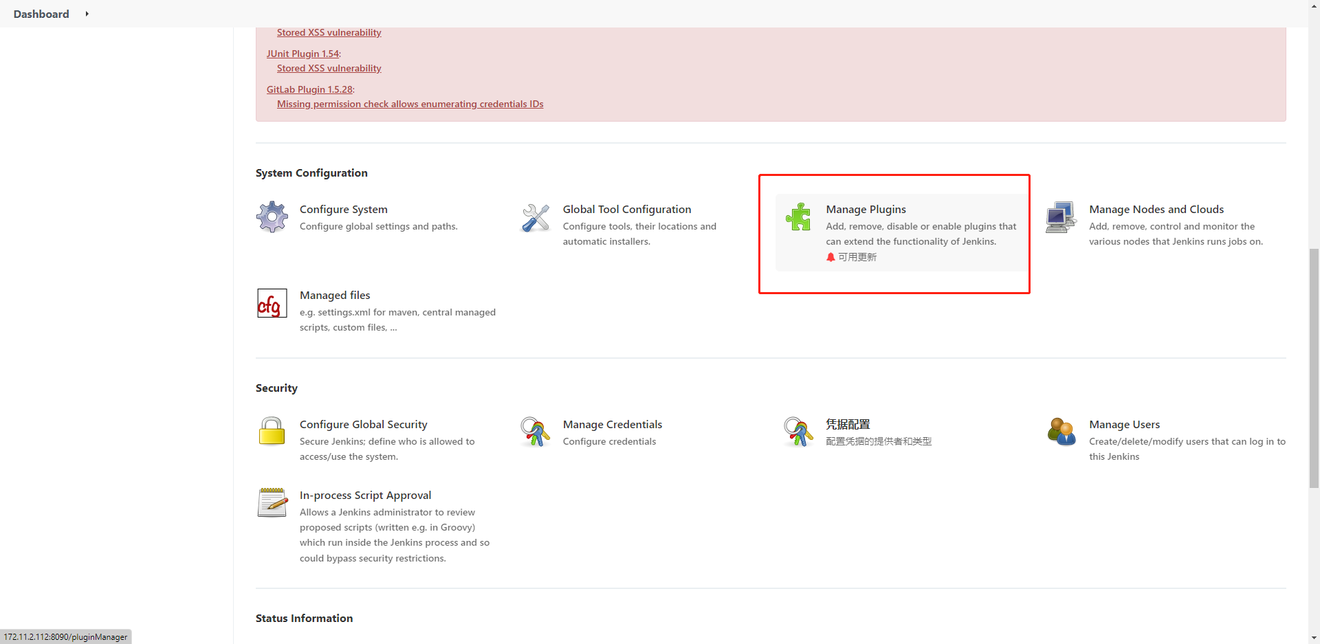Click the padlock Configure Global Security icon

tap(272, 432)
